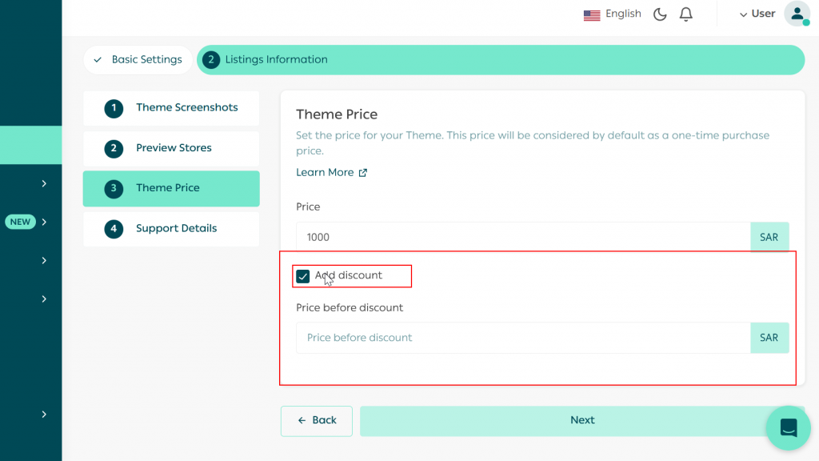Toggle dark mode moon icon
This screenshot has width=819, height=461.
pos(660,14)
